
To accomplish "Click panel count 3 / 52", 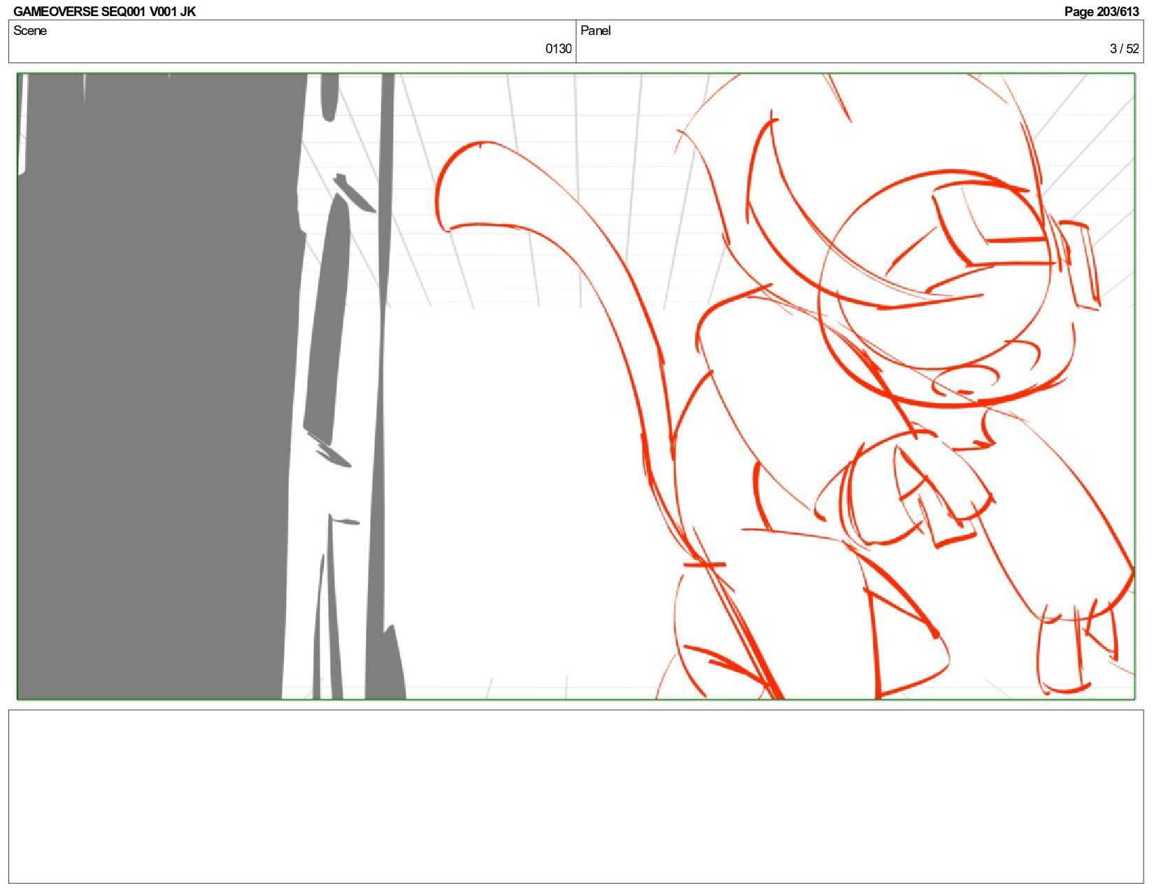I will pyautogui.click(x=1124, y=49).
